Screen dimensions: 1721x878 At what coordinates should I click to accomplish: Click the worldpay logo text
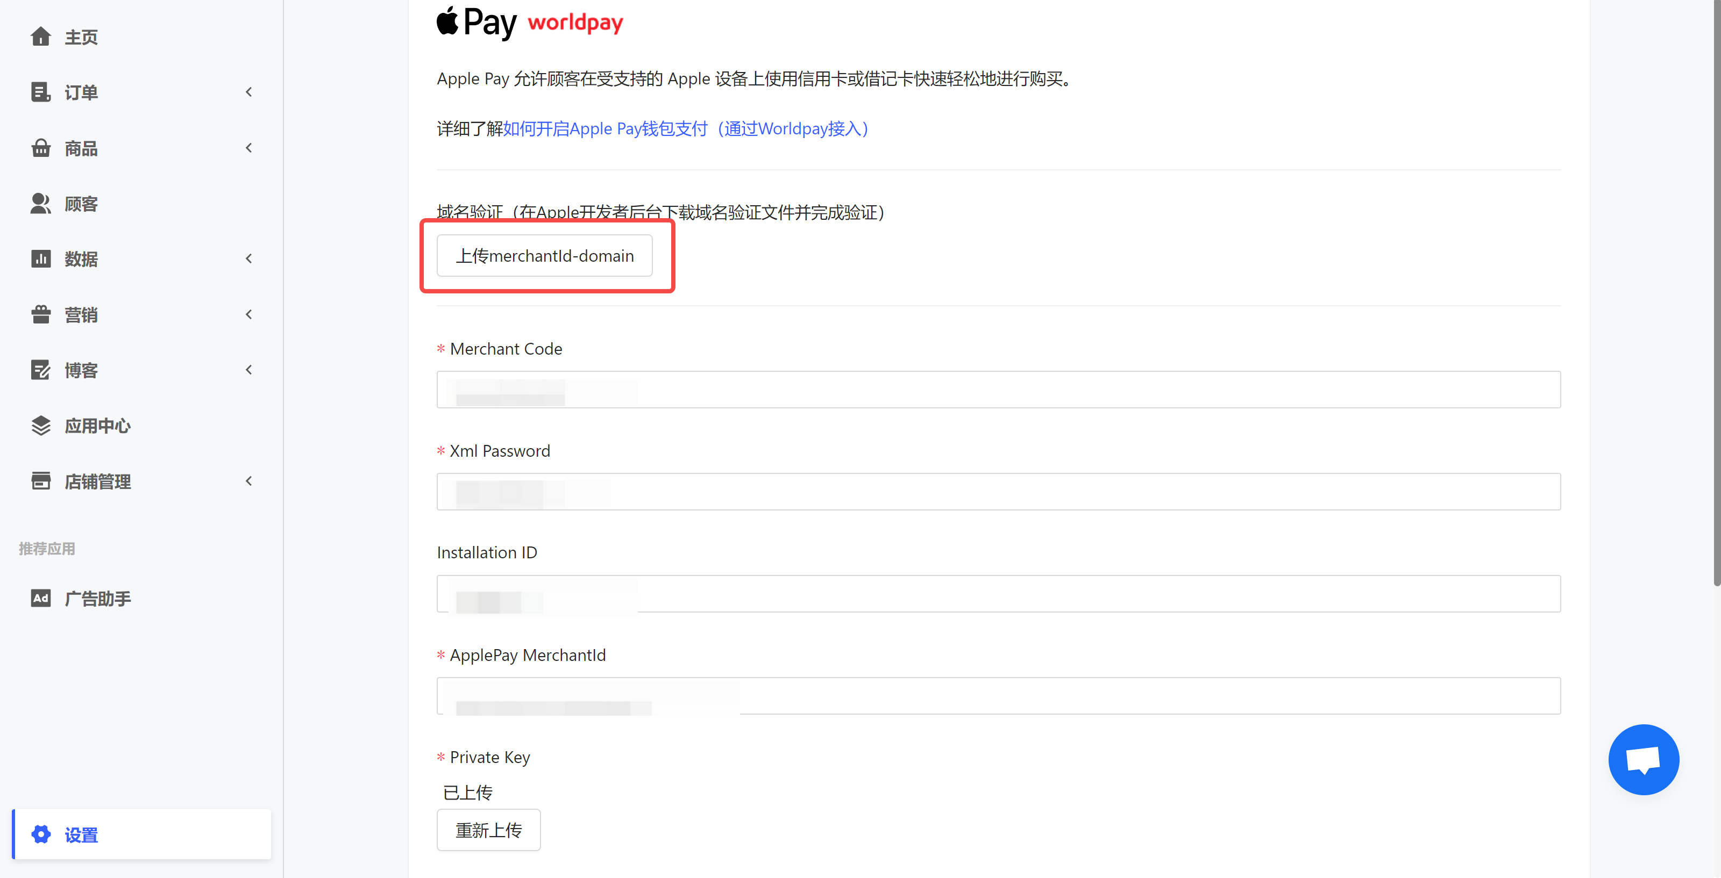pyautogui.click(x=575, y=23)
